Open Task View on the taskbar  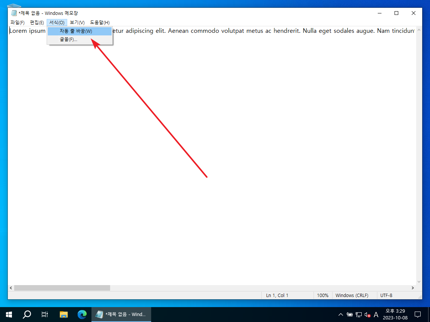click(45, 314)
